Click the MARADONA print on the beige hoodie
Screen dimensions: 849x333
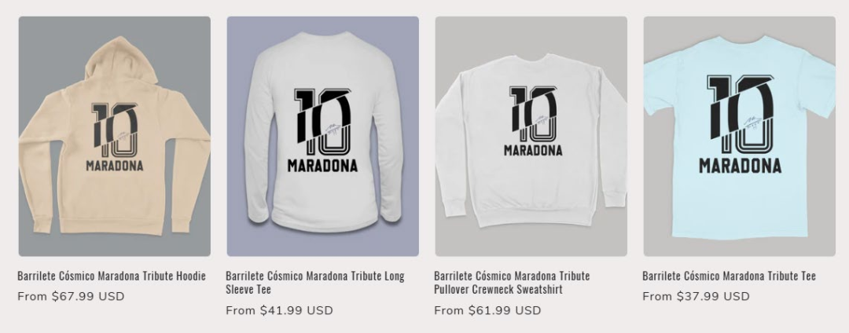[x=115, y=166]
